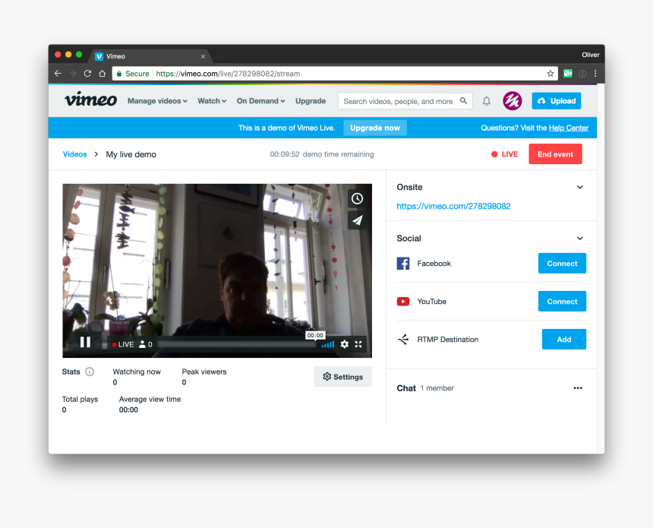Click the Upload button
This screenshot has width=653, height=528.
[557, 101]
